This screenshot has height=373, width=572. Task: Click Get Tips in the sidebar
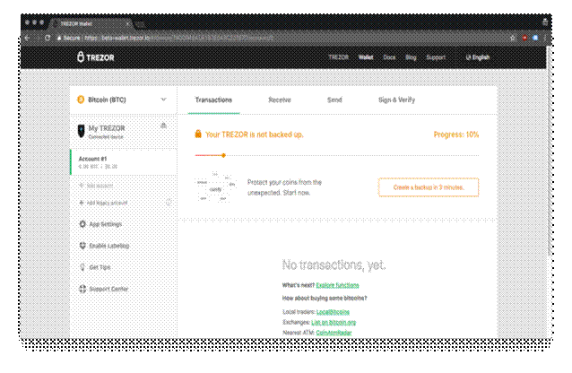[100, 267]
